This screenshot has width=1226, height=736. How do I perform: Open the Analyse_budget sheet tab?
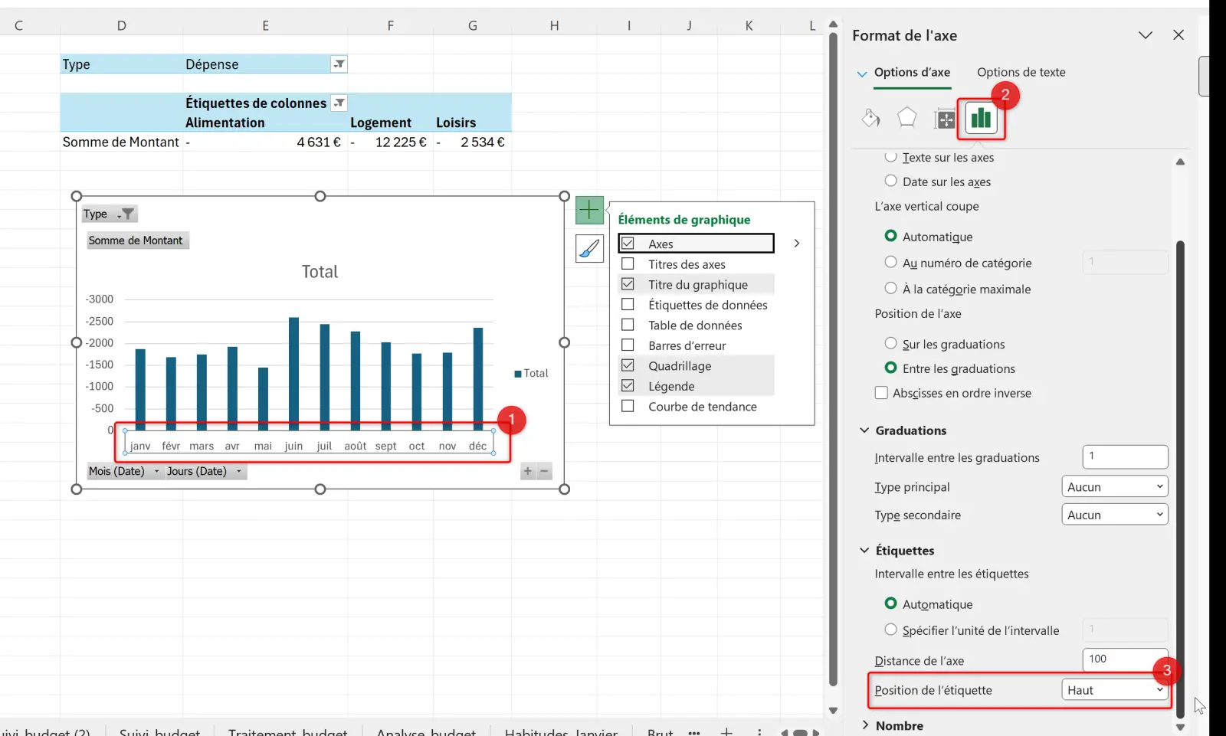coord(426,731)
